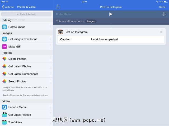Click the Rotate Image action icon
Image resolution: width=169 pixels, height=126 pixels.
coord(4,27)
